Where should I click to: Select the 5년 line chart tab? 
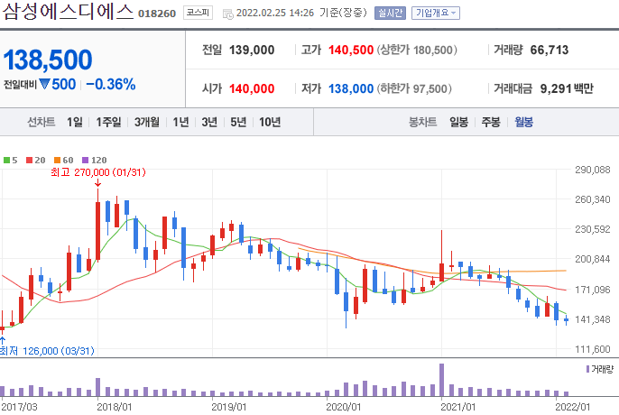(238, 122)
